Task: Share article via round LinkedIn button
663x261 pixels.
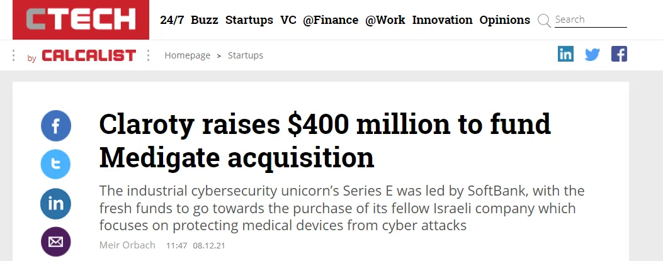Action: point(56,204)
